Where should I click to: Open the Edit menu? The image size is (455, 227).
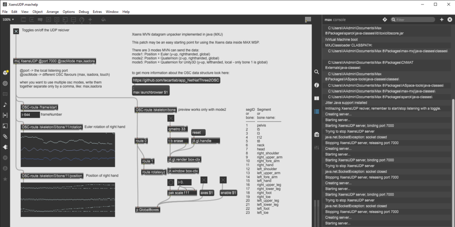[14, 12]
